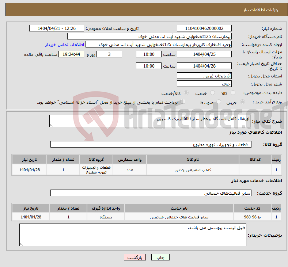
Task: Open the اطلاعات تماس خریدار link
Action: [x=65, y=45]
